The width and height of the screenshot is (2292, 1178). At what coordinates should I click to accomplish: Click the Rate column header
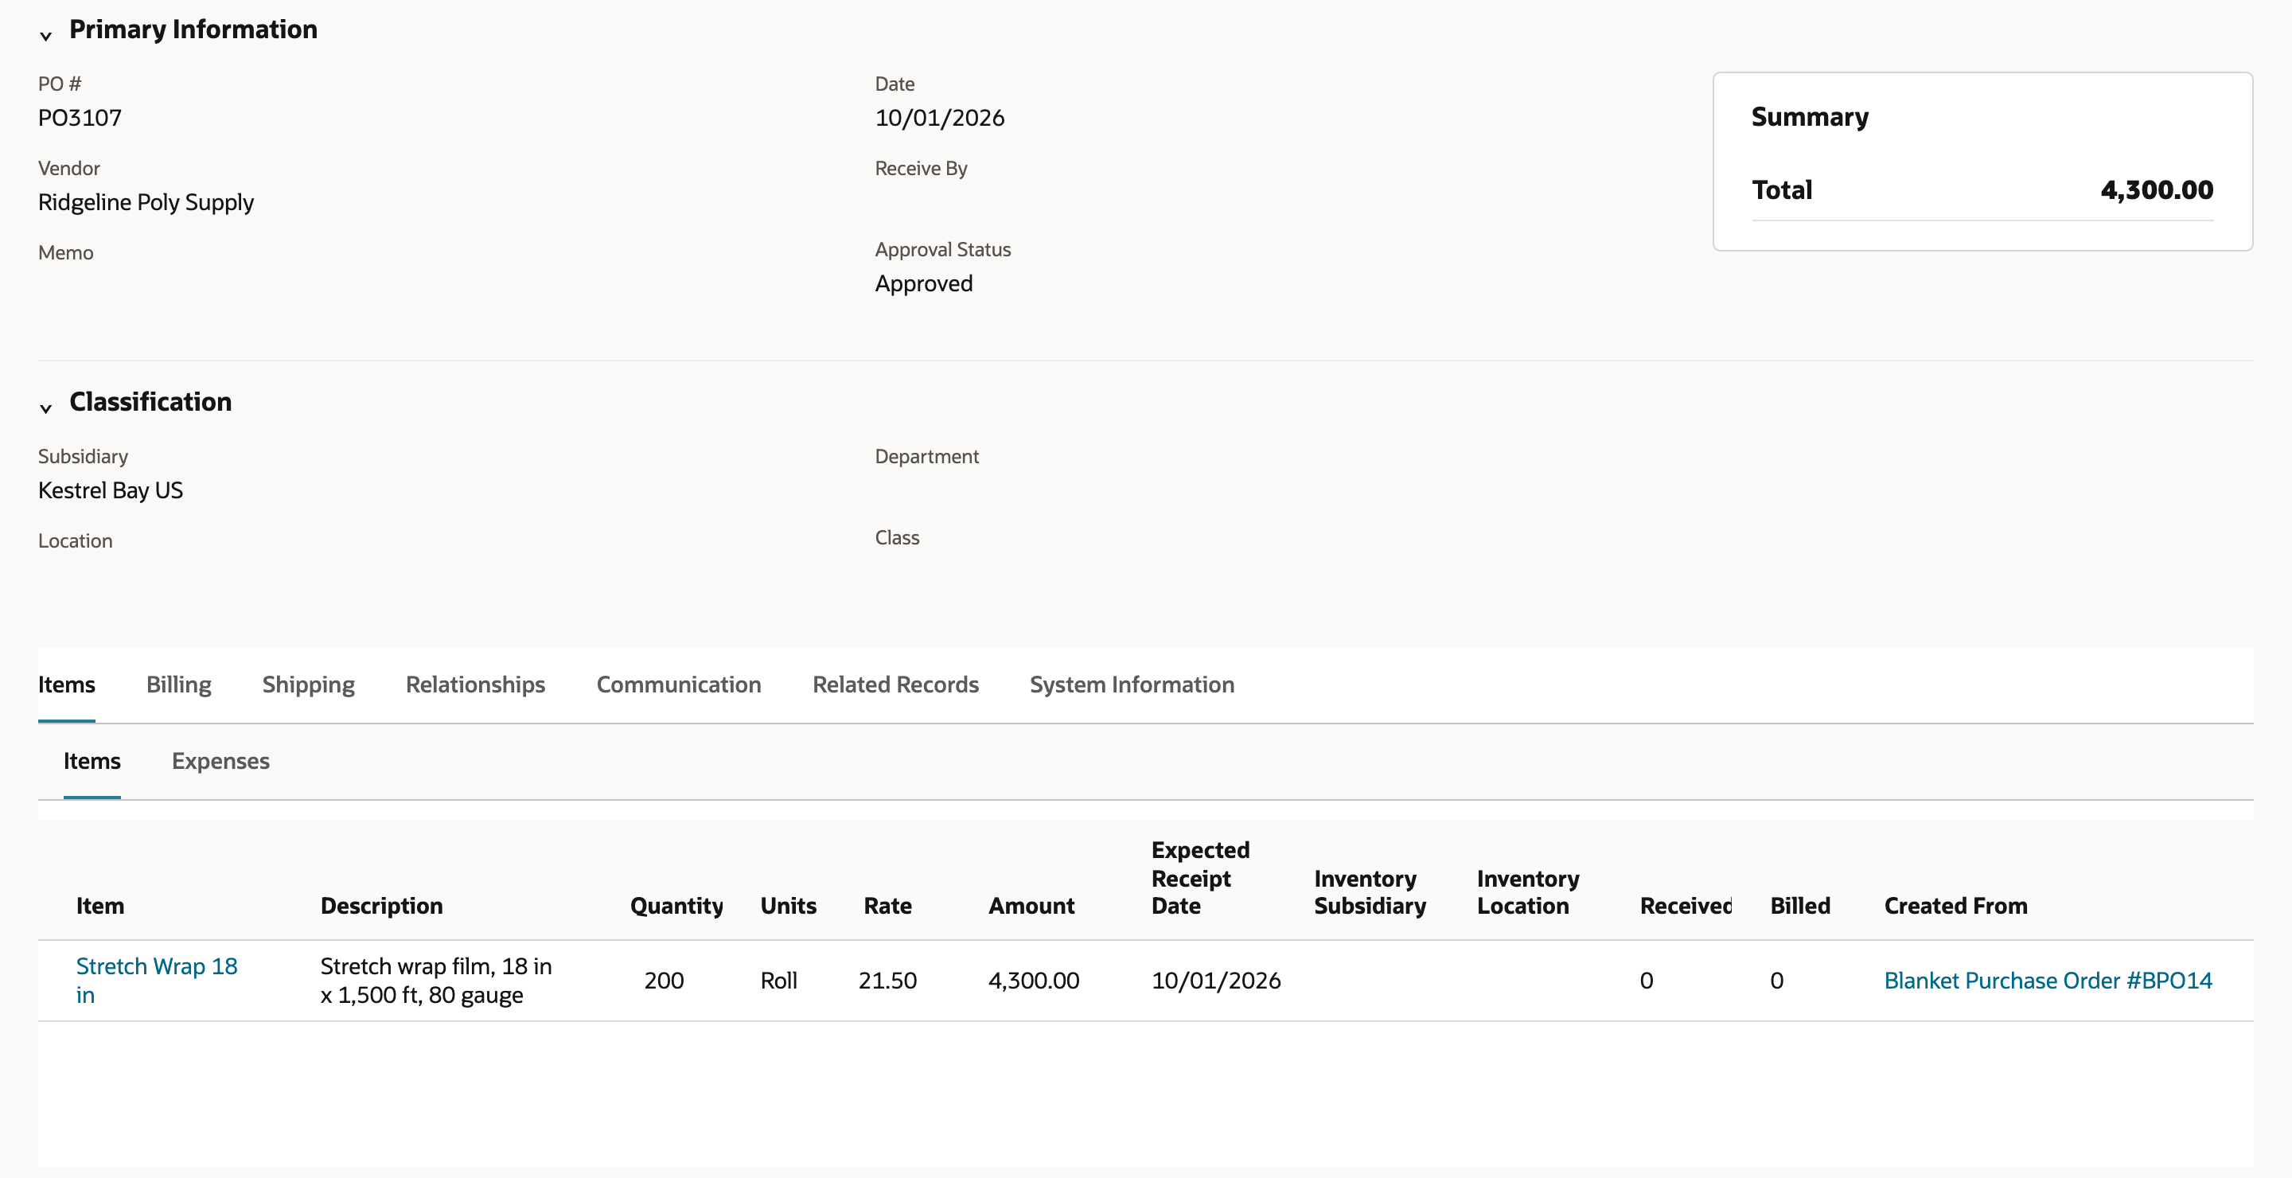(887, 906)
